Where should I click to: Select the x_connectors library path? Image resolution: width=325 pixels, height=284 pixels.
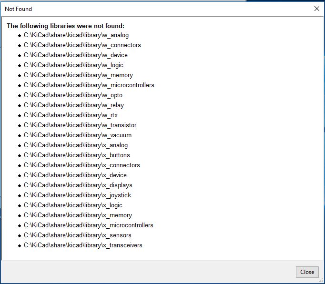(x=81, y=165)
